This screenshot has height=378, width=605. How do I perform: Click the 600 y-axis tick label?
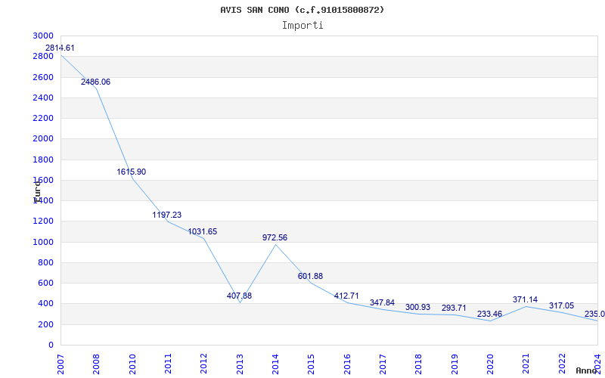coord(46,283)
